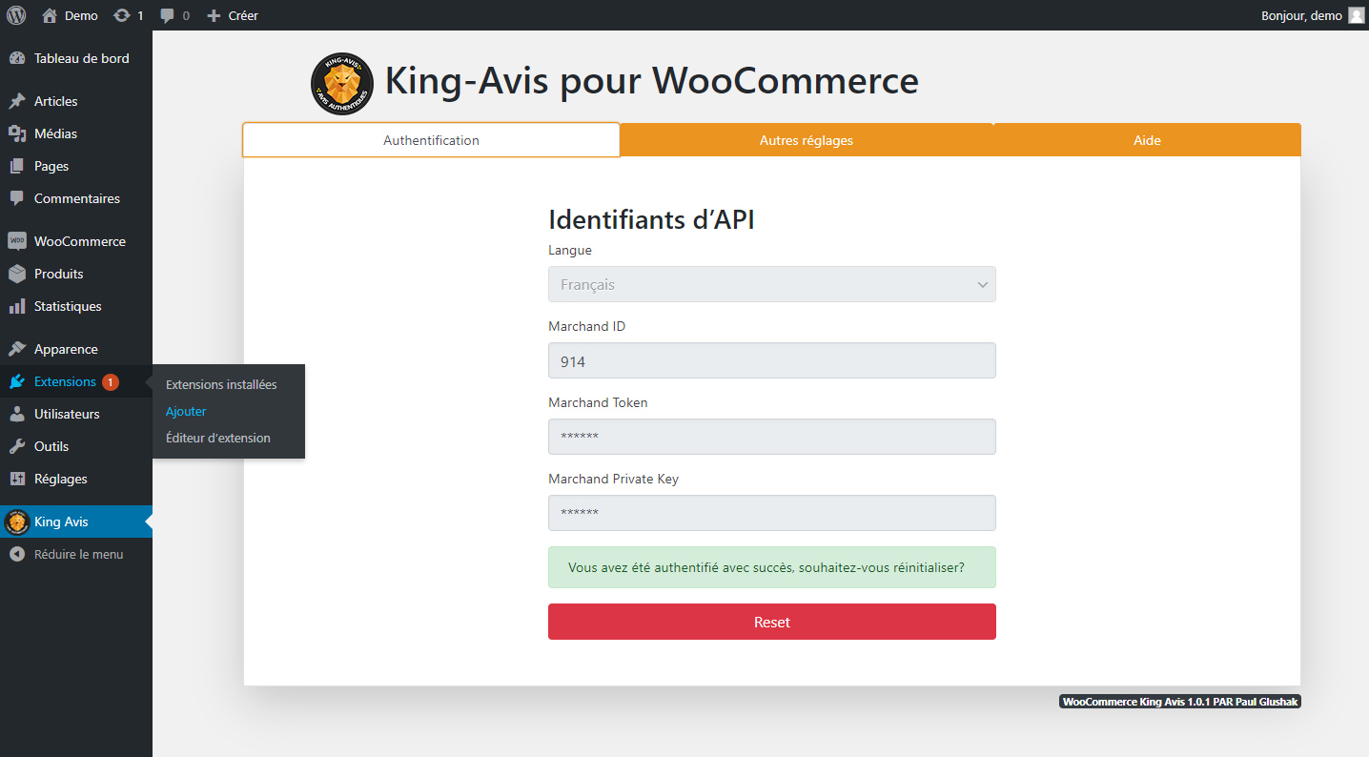The image size is (1369, 757).
Task: Click the Réduire le menu collapse arrow icon
Action: pos(17,554)
